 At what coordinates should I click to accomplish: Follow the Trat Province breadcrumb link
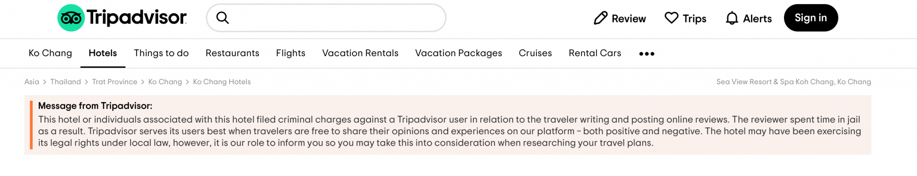115,82
